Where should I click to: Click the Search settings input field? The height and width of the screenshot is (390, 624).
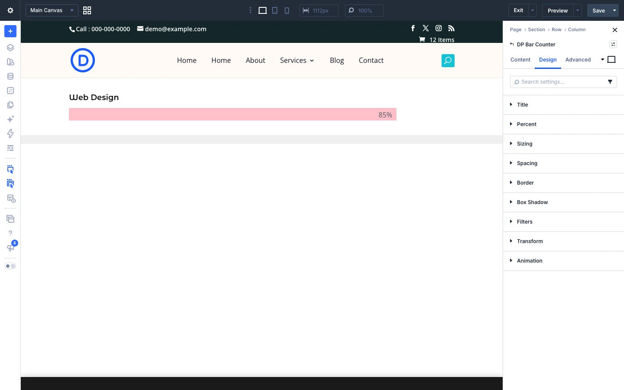pyautogui.click(x=563, y=82)
